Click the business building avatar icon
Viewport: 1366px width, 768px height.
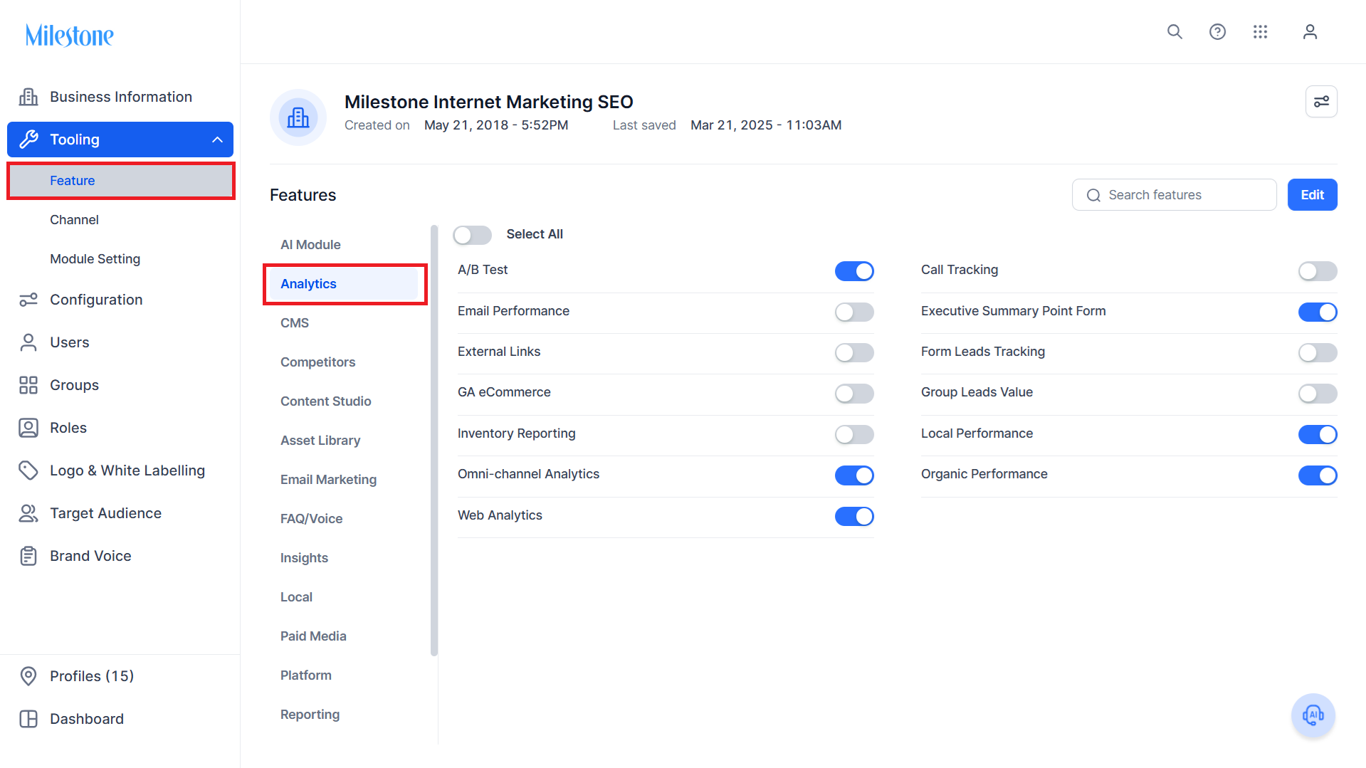click(298, 117)
